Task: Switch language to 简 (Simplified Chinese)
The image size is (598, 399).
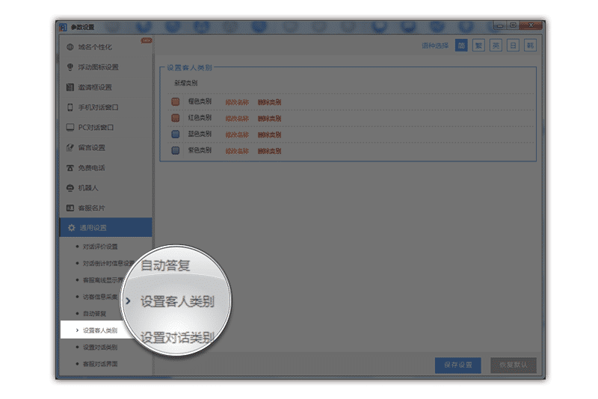Action: click(x=461, y=46)
